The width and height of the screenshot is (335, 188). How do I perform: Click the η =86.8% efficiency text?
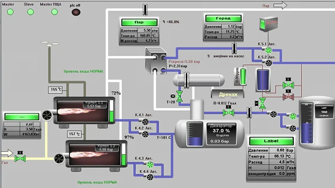point(171,22)
